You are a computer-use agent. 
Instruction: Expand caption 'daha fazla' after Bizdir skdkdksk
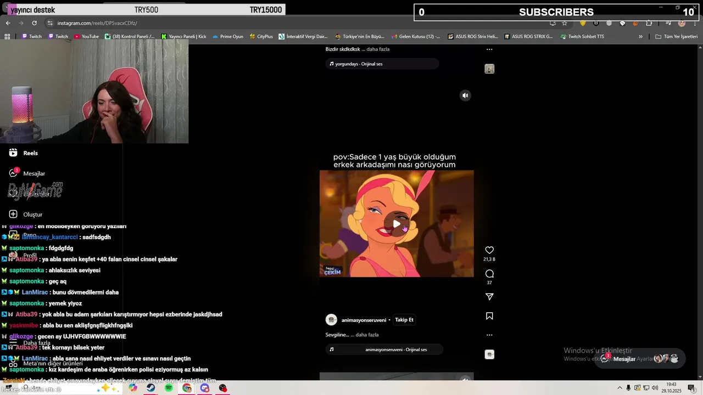click(378, 49)
